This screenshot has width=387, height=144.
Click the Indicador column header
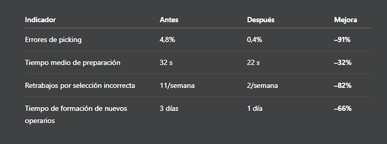(40, 20)
